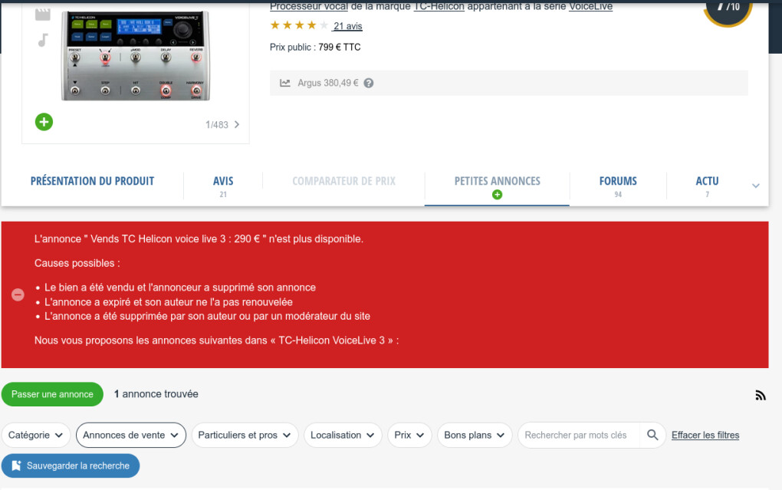Follow the VoiceLive series link
Viewport: 782px width, 490px height.
[x=590, y=6]
